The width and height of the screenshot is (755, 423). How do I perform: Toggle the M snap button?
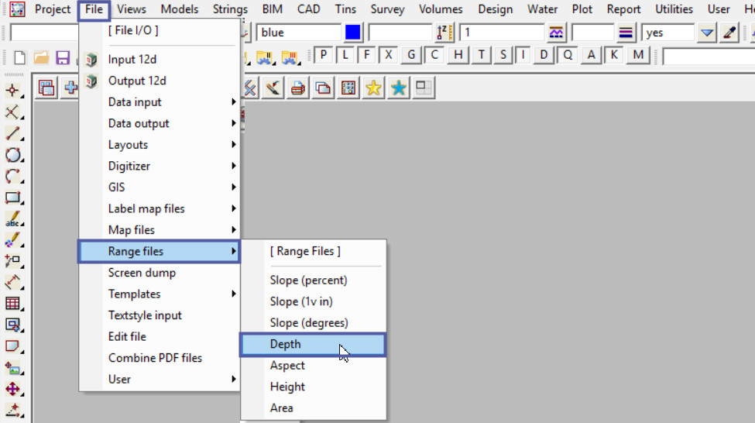[639, 56]
